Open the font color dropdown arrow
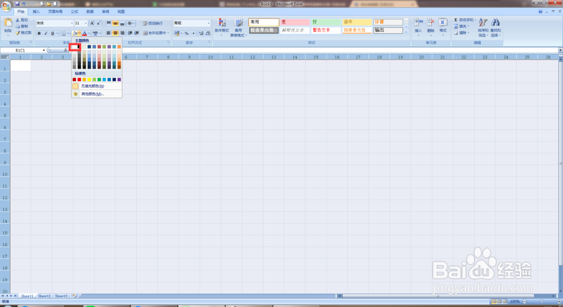 coord(89,33)
